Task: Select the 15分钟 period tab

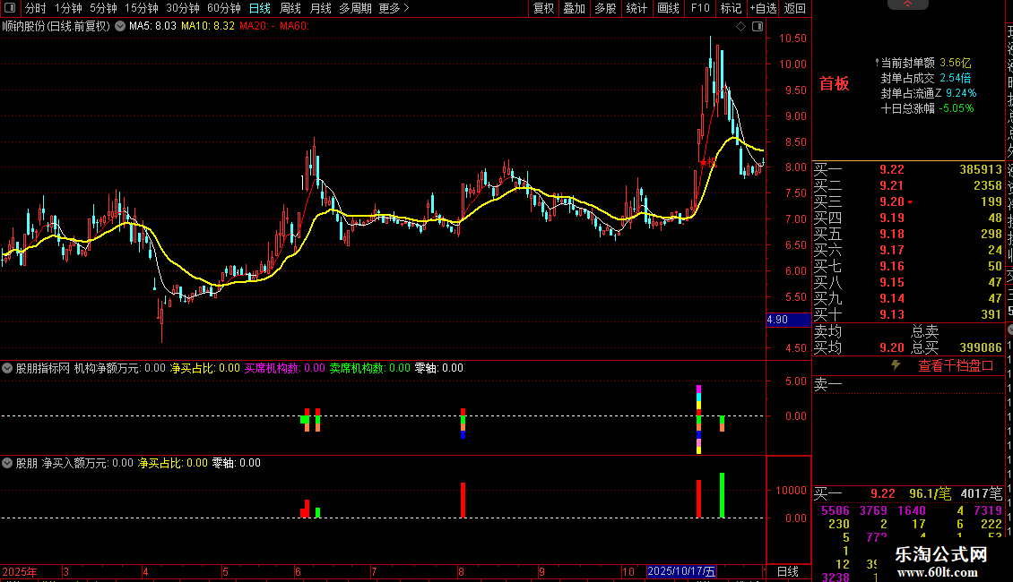Action: coord(142,8)
